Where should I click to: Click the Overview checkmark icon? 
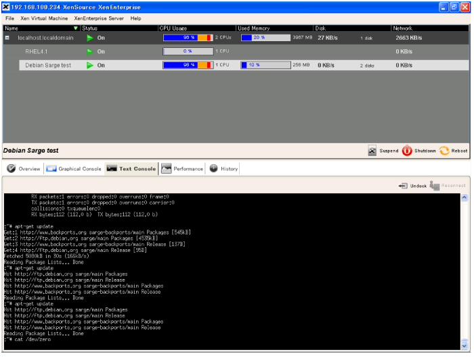click(x=12, y=168)
